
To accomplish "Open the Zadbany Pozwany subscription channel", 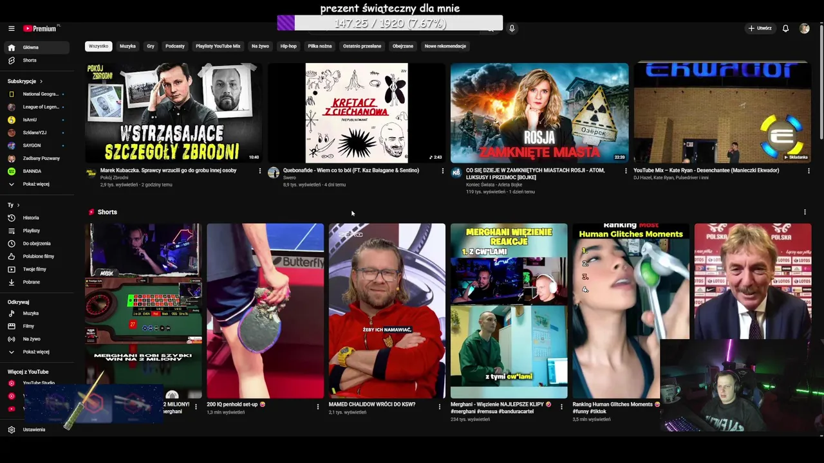I will 37,158.
